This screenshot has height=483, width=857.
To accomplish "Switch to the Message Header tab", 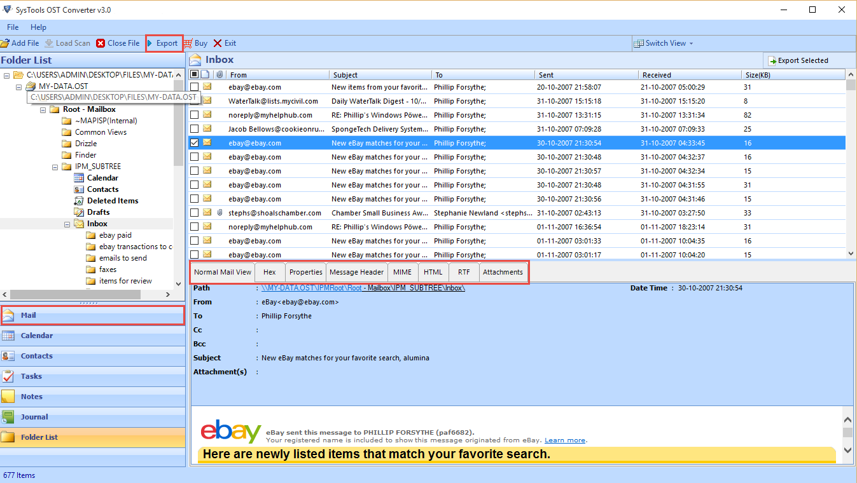I will coord(356,272).
